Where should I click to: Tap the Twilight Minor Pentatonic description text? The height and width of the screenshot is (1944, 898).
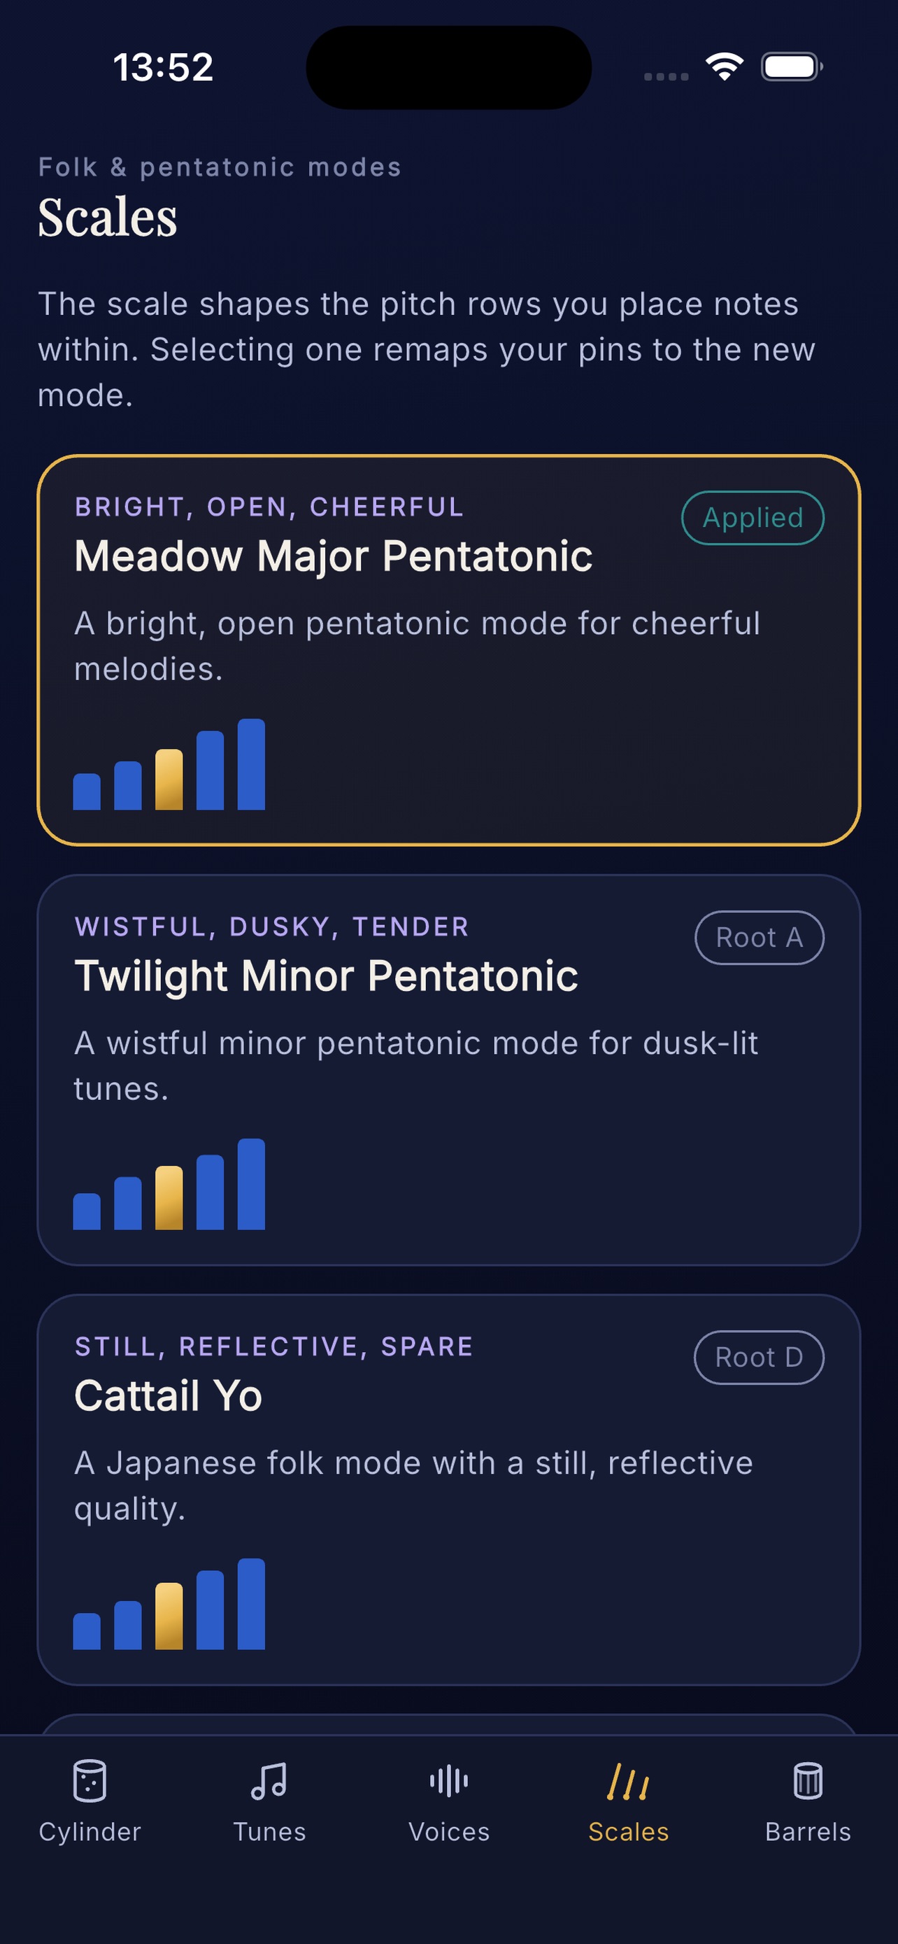click(415, 1066)
